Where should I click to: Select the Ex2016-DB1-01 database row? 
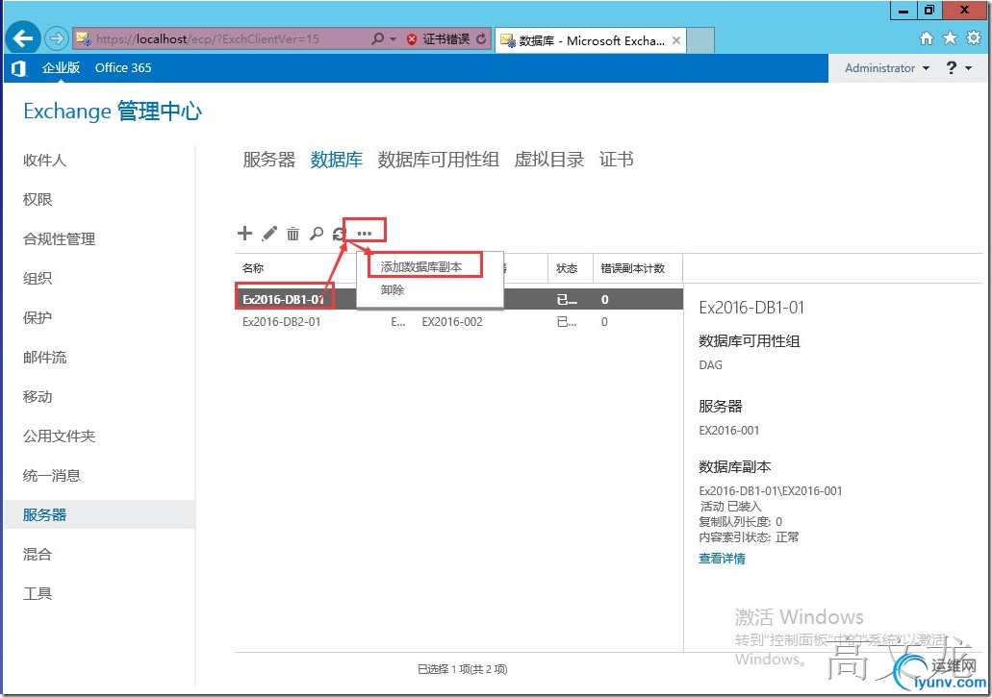tap(459, 300)
